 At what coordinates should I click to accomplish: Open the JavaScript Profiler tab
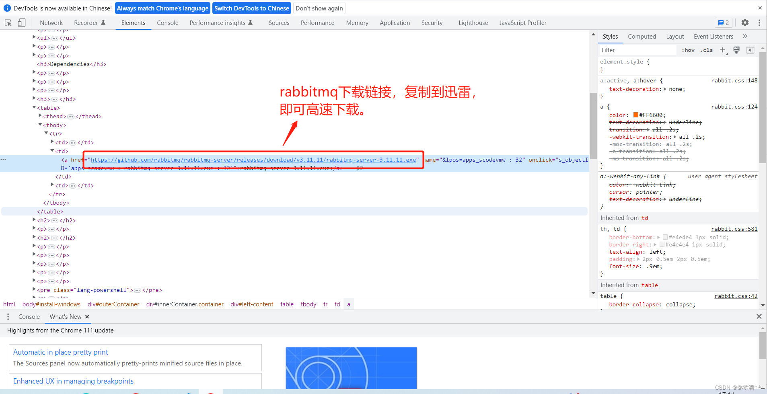pyautogui.click(x=523, y=23)
